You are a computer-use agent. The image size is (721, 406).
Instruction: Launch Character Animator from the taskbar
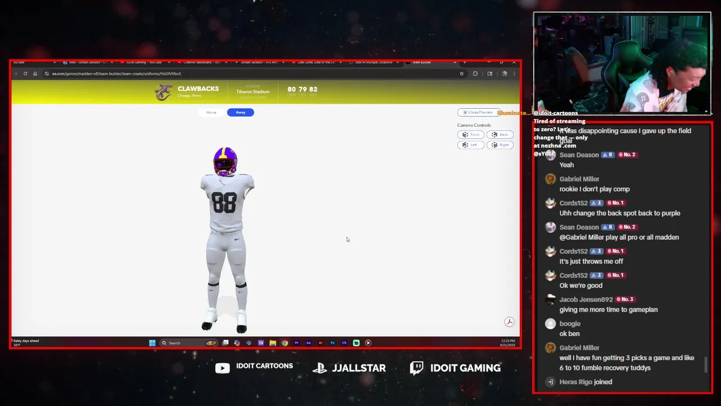tap(344, 343)
